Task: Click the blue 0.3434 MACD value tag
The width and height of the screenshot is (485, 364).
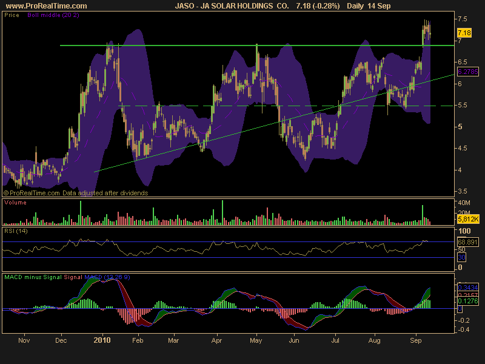Action: pyautogui.click(x=467, y=288)
